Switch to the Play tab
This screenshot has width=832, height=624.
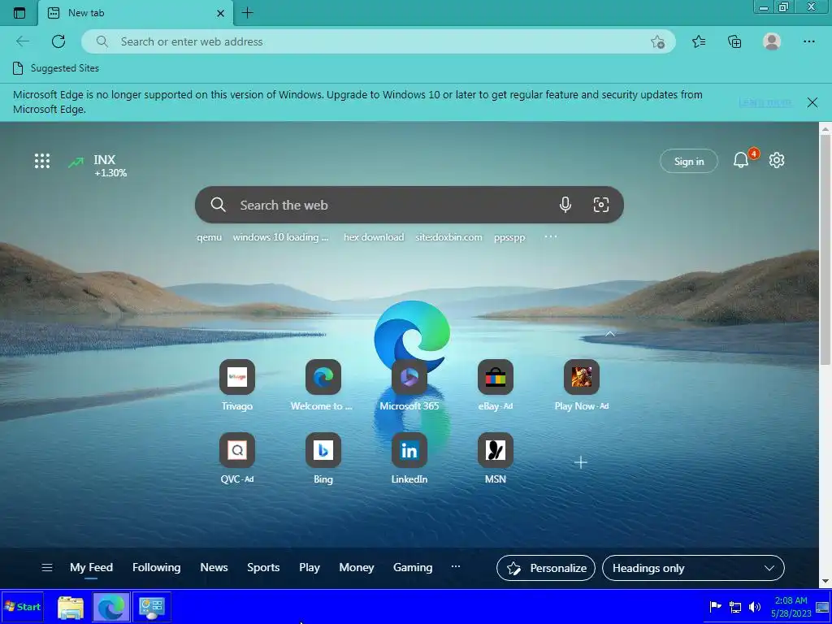click(310, 568)
